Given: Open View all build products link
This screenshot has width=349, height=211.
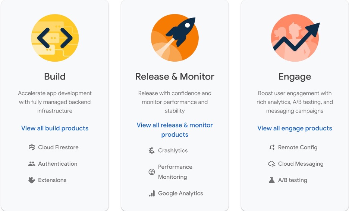Looking at the screenshot, I should click(55, 128).
